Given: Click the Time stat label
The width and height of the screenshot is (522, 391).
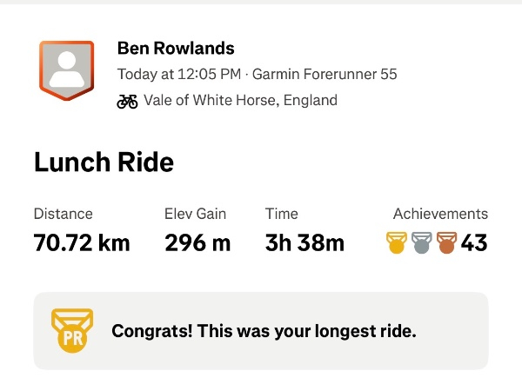Looking at the screenshot, I should pos(281,214).
